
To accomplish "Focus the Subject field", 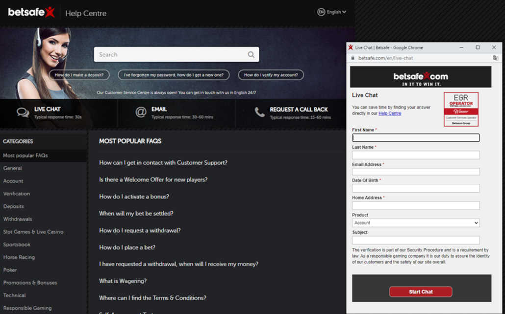I will [416, 240].
